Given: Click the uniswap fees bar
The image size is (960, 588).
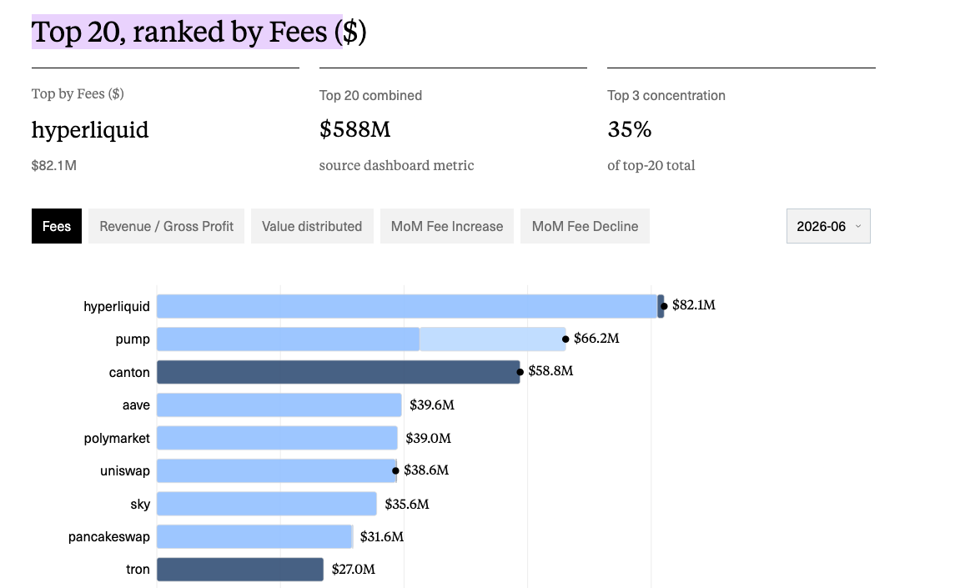Looking at the screenshot, I should [277, 470].
